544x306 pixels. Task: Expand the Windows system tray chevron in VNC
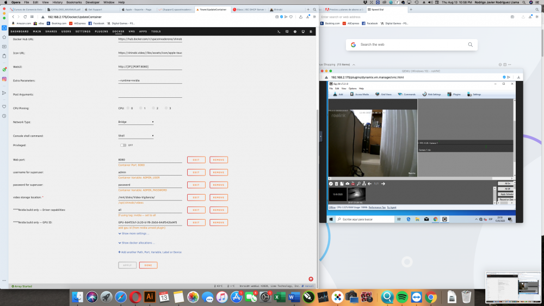pos(476,220)
